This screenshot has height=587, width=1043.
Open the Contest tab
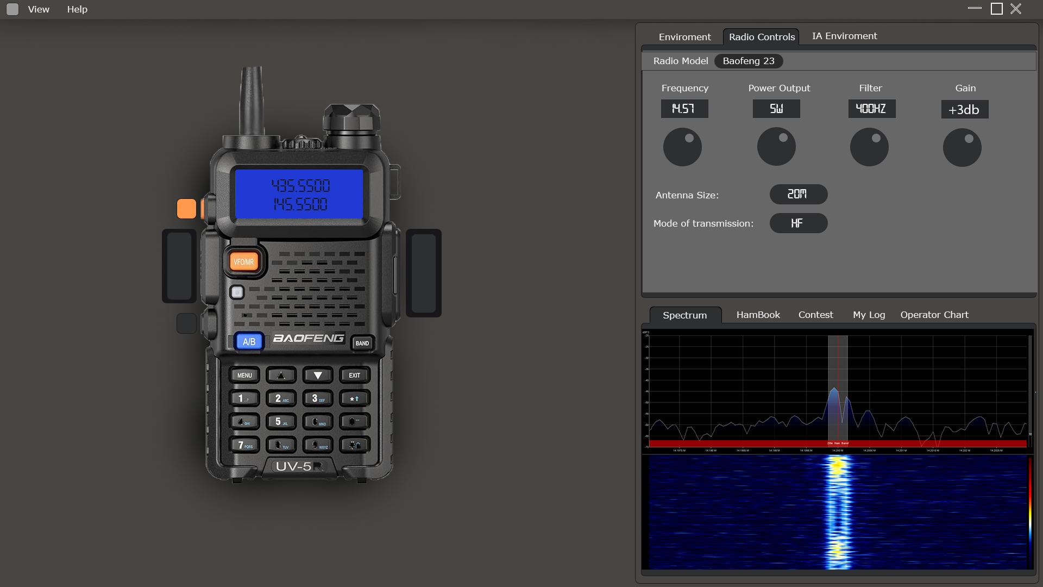click(815, 315)
